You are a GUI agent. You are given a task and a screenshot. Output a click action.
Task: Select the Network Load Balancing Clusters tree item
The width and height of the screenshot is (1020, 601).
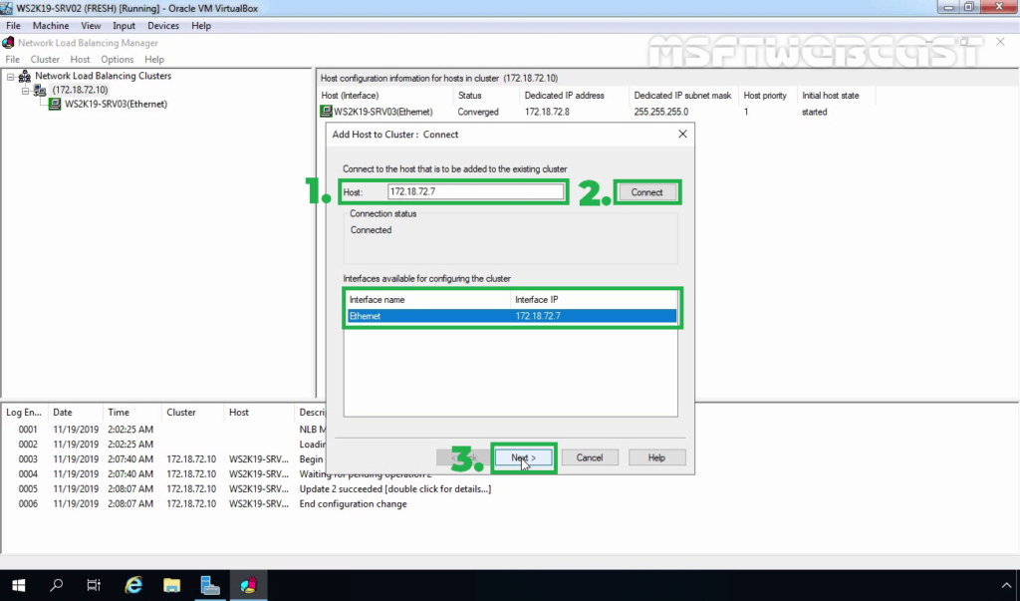pyautogui.click(x=103, y=76)
